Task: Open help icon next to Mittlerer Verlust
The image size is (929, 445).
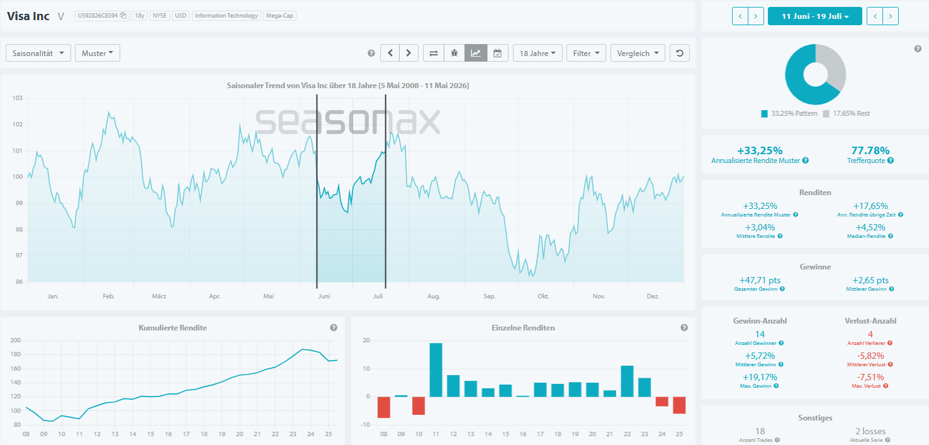Action: (x=891, y=365)
